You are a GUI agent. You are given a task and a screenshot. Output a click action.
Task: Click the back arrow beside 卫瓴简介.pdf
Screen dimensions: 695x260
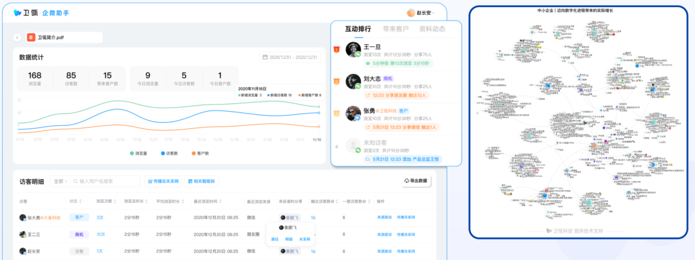click(x=17, y=38)
